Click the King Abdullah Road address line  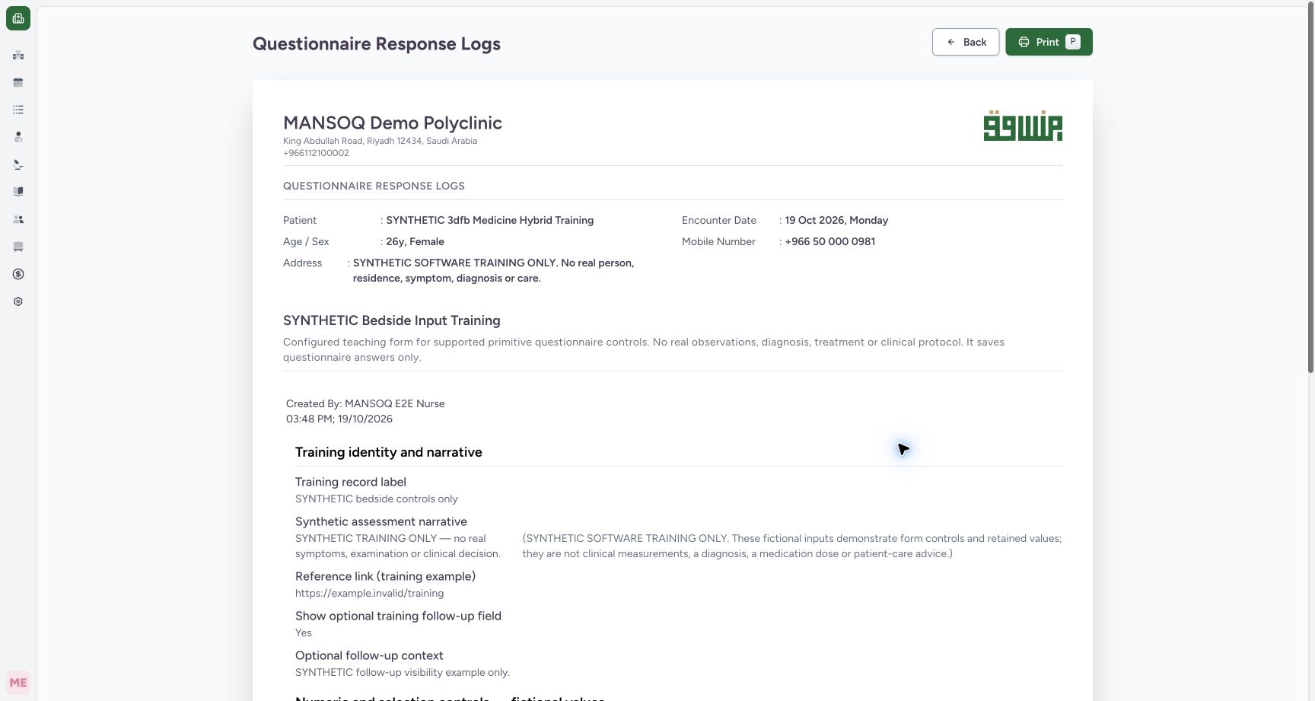[x=380, y=141]
